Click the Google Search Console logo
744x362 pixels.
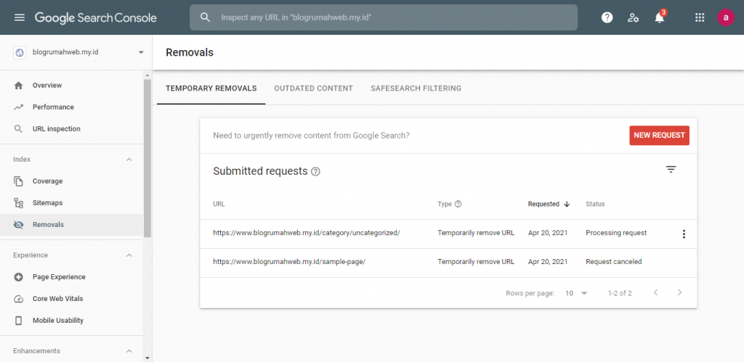(x=95, y=18)
